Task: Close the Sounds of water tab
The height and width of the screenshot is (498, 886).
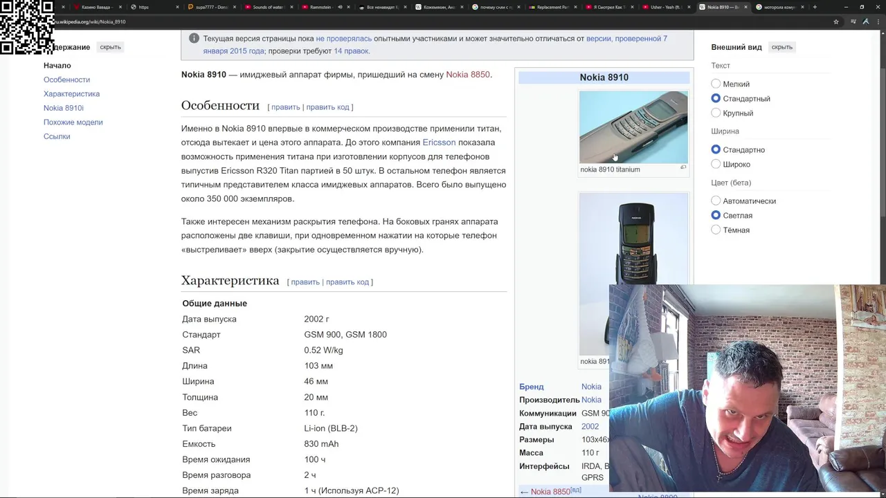Action: pos(291,7)
